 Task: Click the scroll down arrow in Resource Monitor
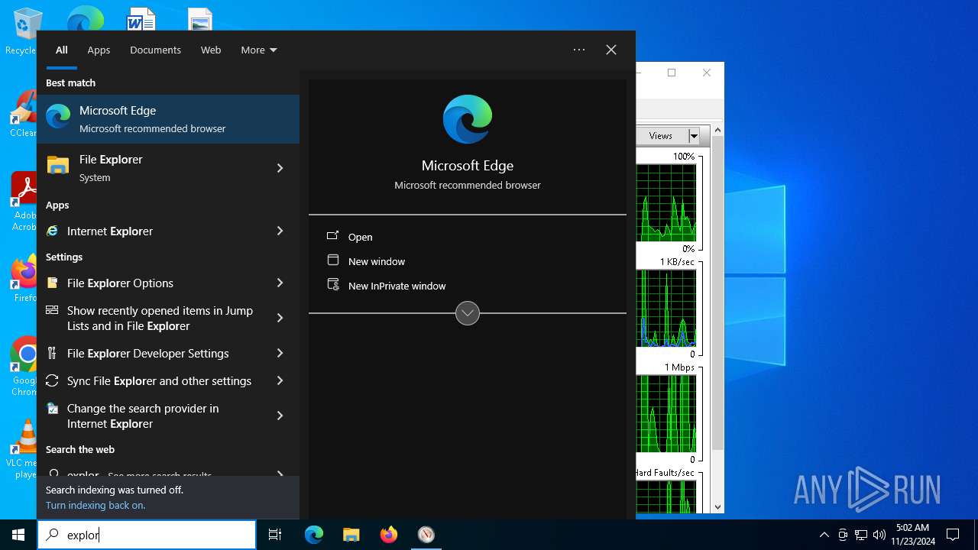click(x=717, y=506)
